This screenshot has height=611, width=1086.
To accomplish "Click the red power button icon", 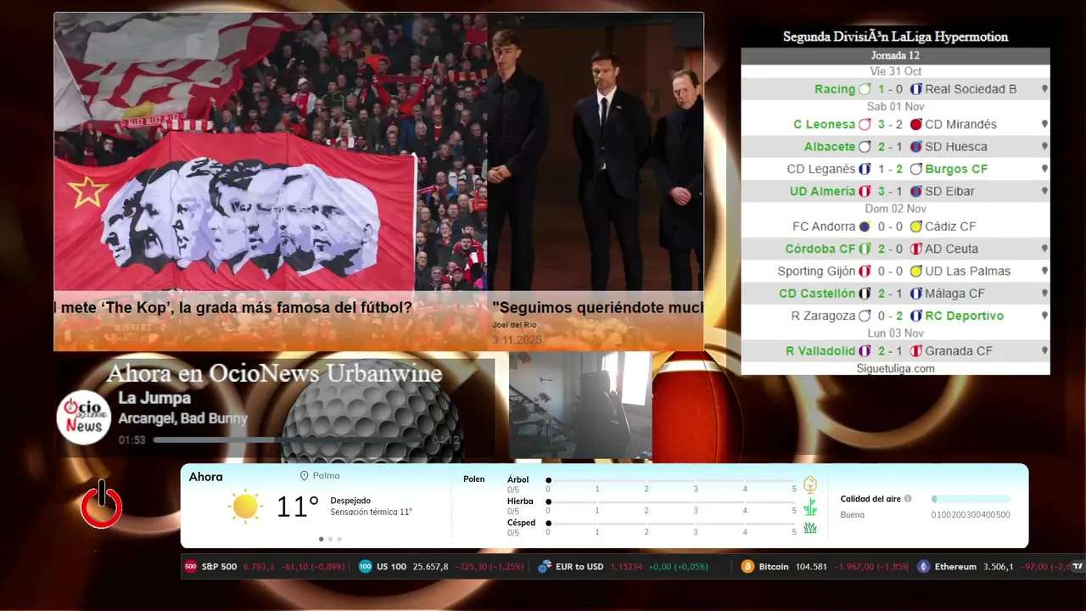I will point(102,504).
